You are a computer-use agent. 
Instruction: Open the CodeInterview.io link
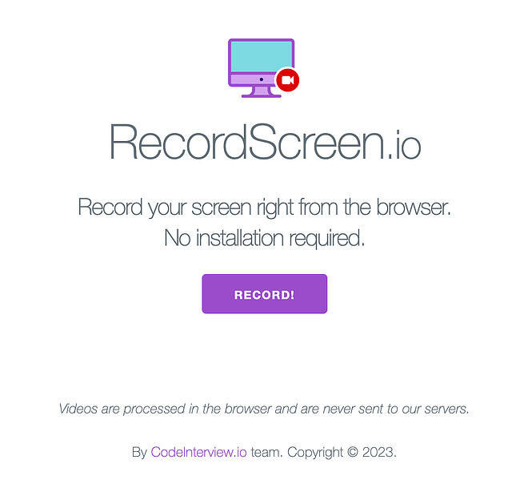pos(198,452)
